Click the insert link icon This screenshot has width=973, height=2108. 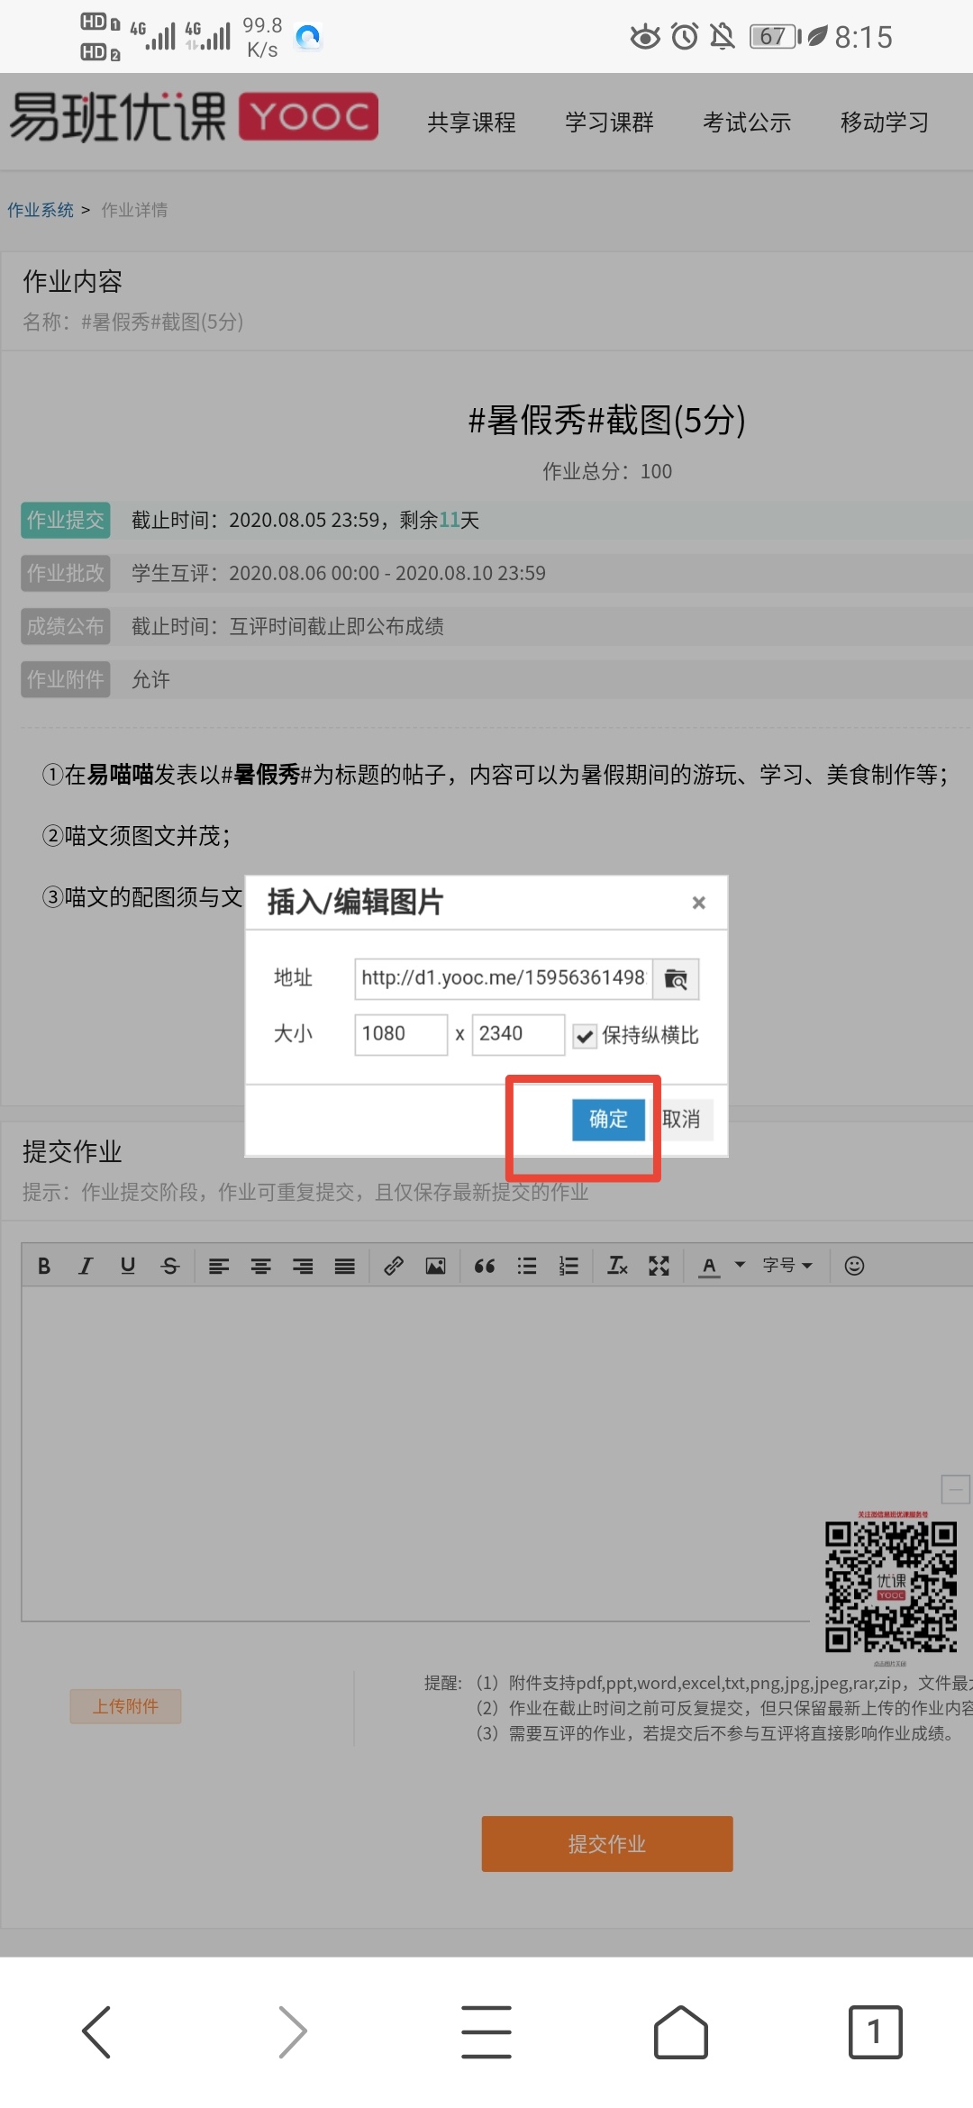coord(393,1266)
